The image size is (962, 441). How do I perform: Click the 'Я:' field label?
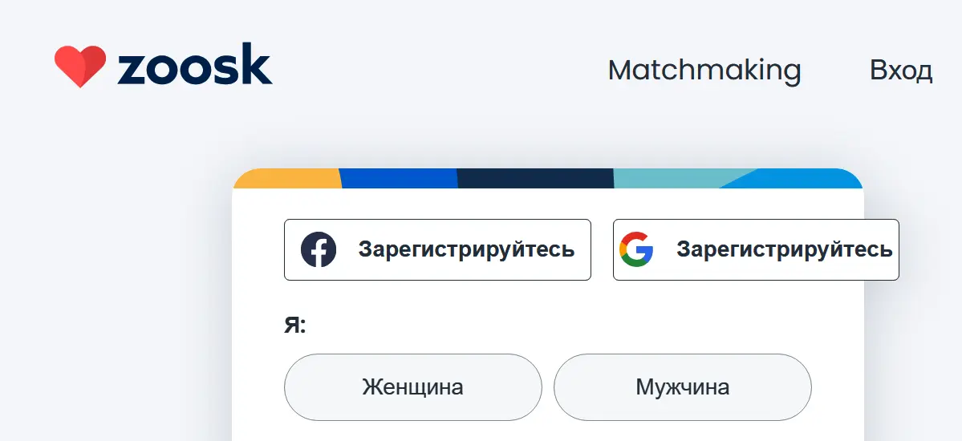[x=295, y=326]
